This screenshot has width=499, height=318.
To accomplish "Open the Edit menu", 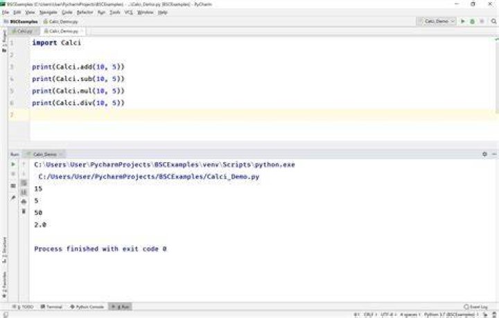I will 17,12.
